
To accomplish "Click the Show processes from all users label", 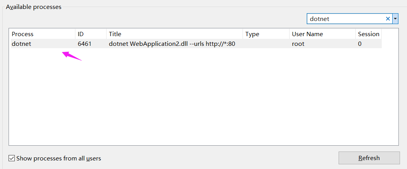I will pos(59,158).
